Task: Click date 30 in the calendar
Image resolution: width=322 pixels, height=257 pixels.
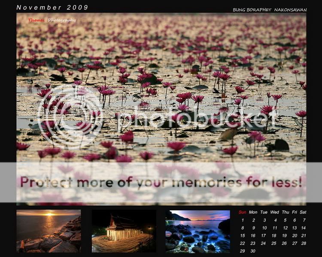Action: 253,251
